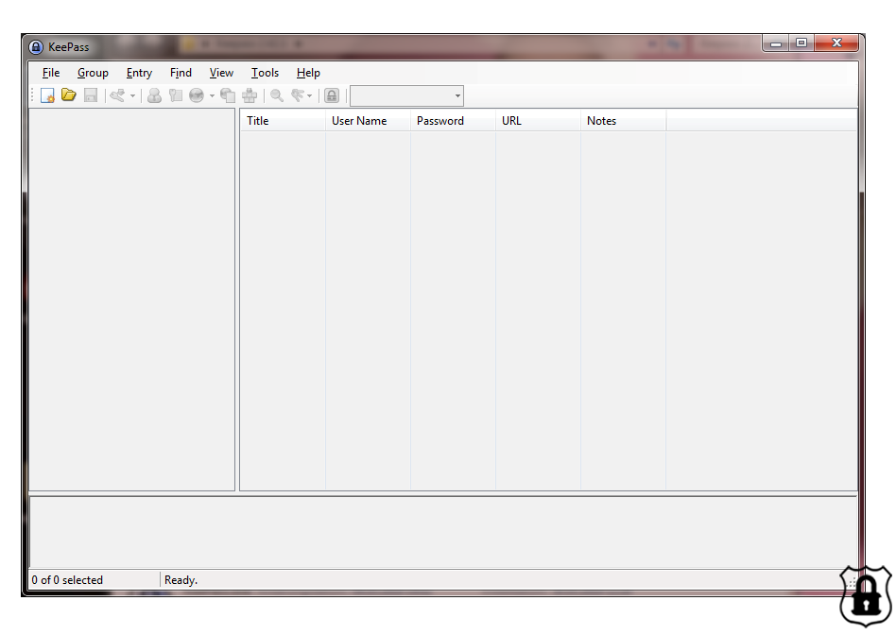
Task: Create a new database with toolbar icon
Action: pos(47,95)
